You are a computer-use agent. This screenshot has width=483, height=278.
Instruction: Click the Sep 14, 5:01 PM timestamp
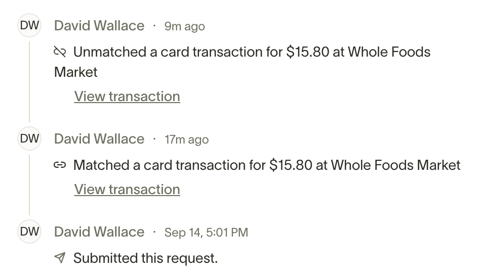(x=206, y=233)
